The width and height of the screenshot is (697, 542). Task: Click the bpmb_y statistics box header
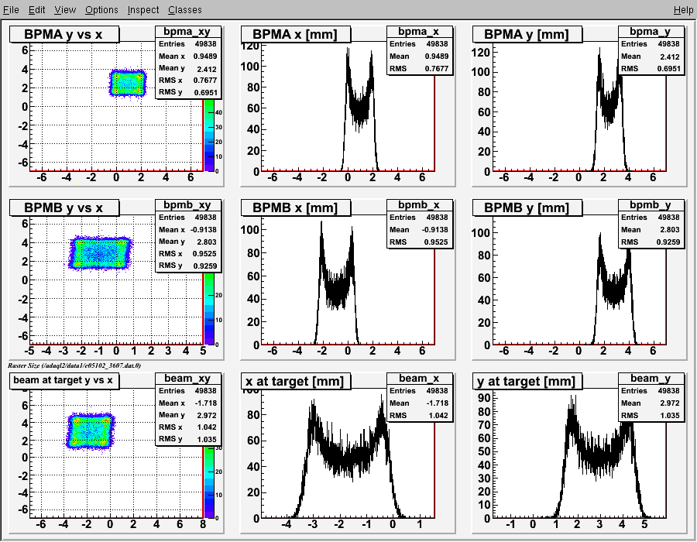[x=651, y=205]
